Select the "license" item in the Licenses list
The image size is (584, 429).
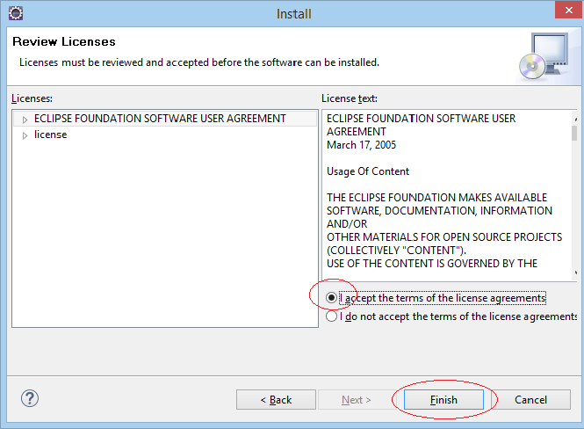point(51,135)
